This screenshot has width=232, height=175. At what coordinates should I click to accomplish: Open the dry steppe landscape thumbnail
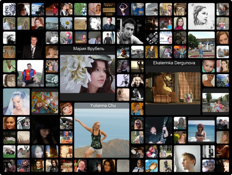80,24
